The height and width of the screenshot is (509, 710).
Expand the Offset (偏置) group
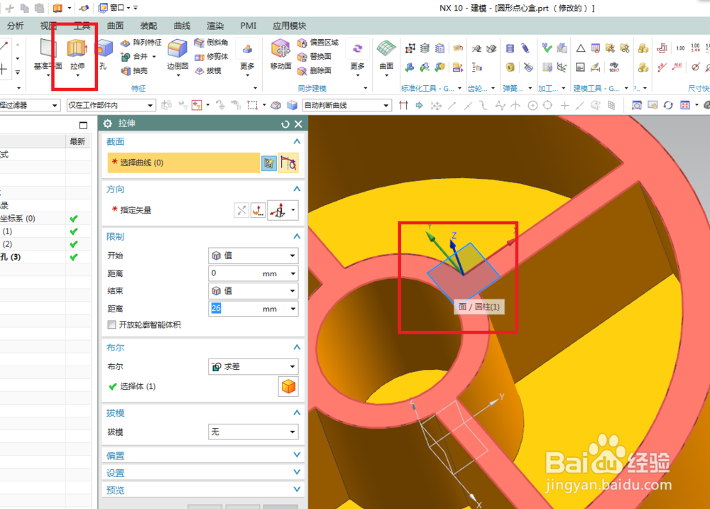click(297, 454)
